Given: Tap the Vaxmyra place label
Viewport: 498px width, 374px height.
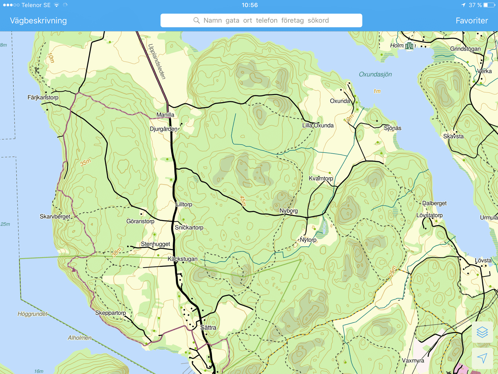Looking at the screenshot, I should 413,361.
